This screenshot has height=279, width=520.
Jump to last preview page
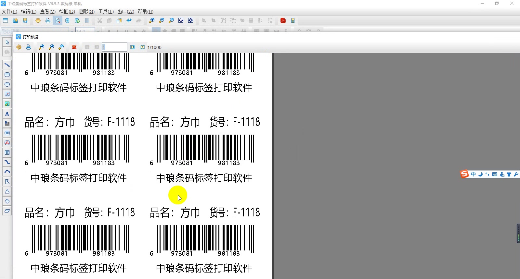142,47
